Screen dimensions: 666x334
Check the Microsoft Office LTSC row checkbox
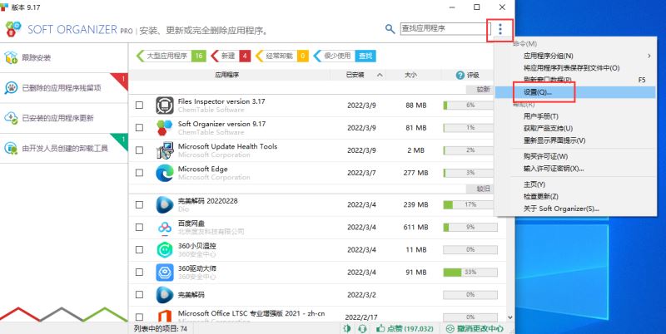tap(139, 317)
